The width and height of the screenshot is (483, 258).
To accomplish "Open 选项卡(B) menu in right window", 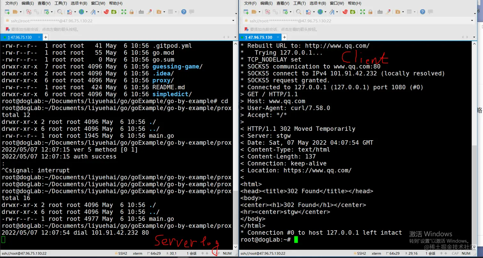I will coord(318,3).
